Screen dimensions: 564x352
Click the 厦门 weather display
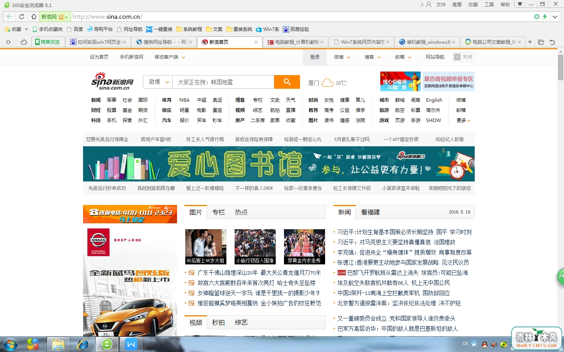coord(327,83)
